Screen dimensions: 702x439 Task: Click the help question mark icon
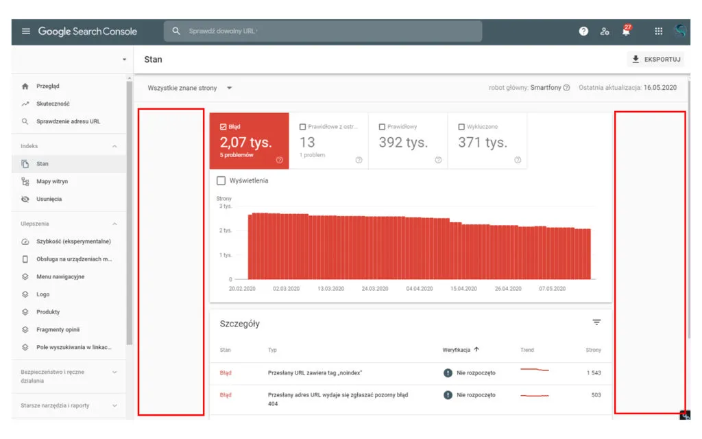click(583, 31)
